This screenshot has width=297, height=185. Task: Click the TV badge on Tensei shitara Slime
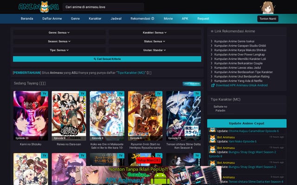[x=197, y=93]
